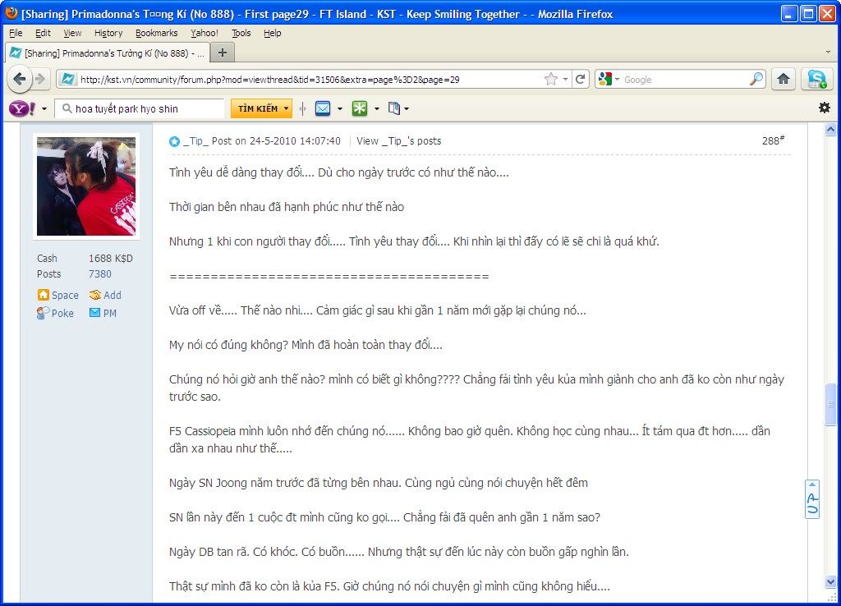Screen dimensions: 841x606
Task: Click the _Tip_ avatar picture
Action: (x=86, y=186)
